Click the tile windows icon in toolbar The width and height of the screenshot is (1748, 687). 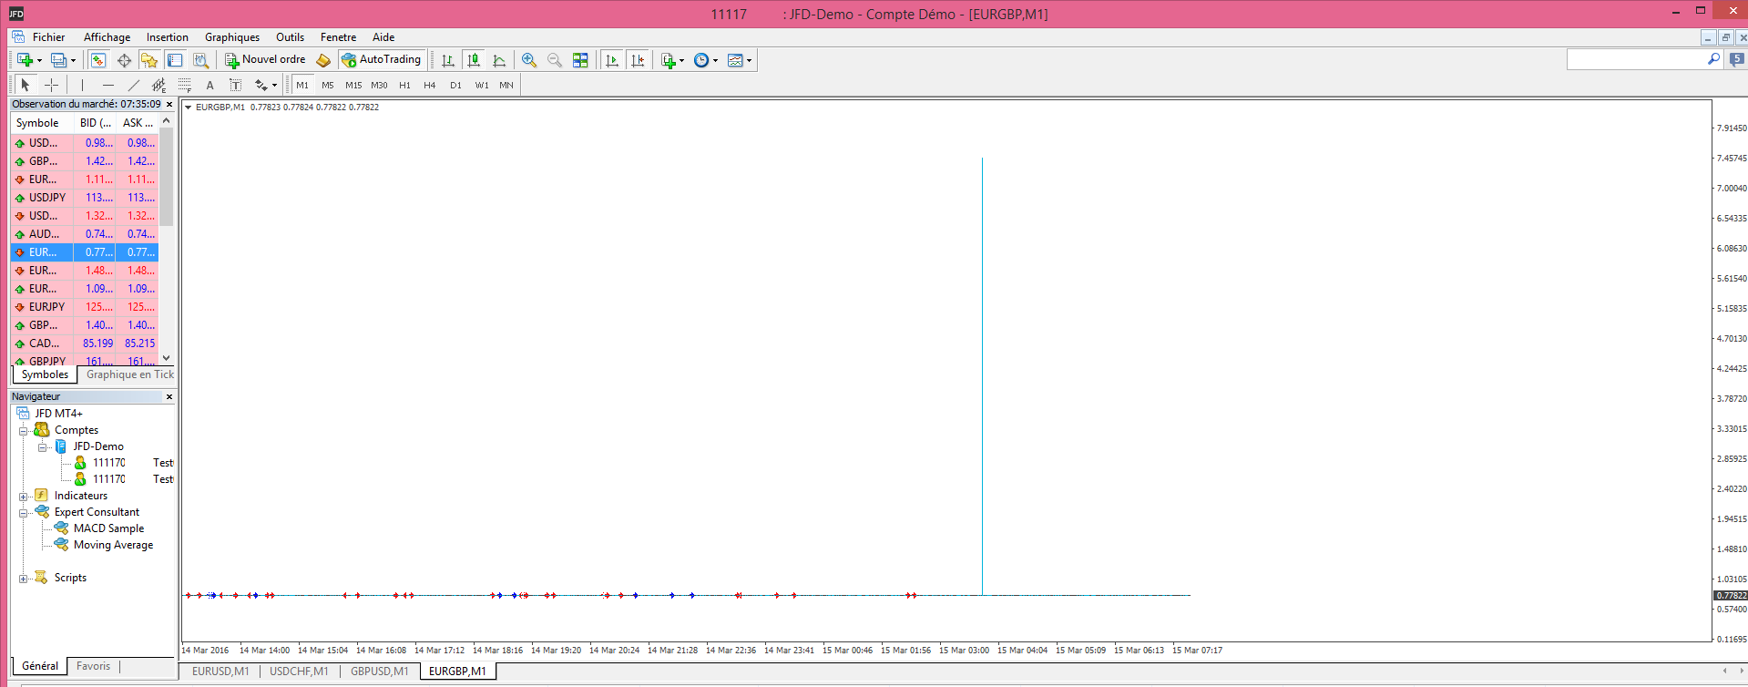(x=580, y=60)
